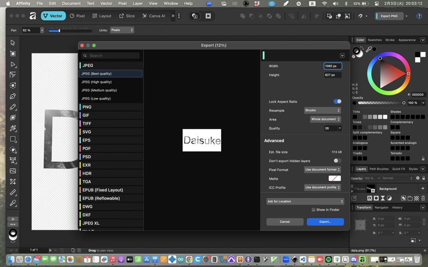The image size is (428, 267).
Task: Select PNG format in export list
Action: coord(111,107)
